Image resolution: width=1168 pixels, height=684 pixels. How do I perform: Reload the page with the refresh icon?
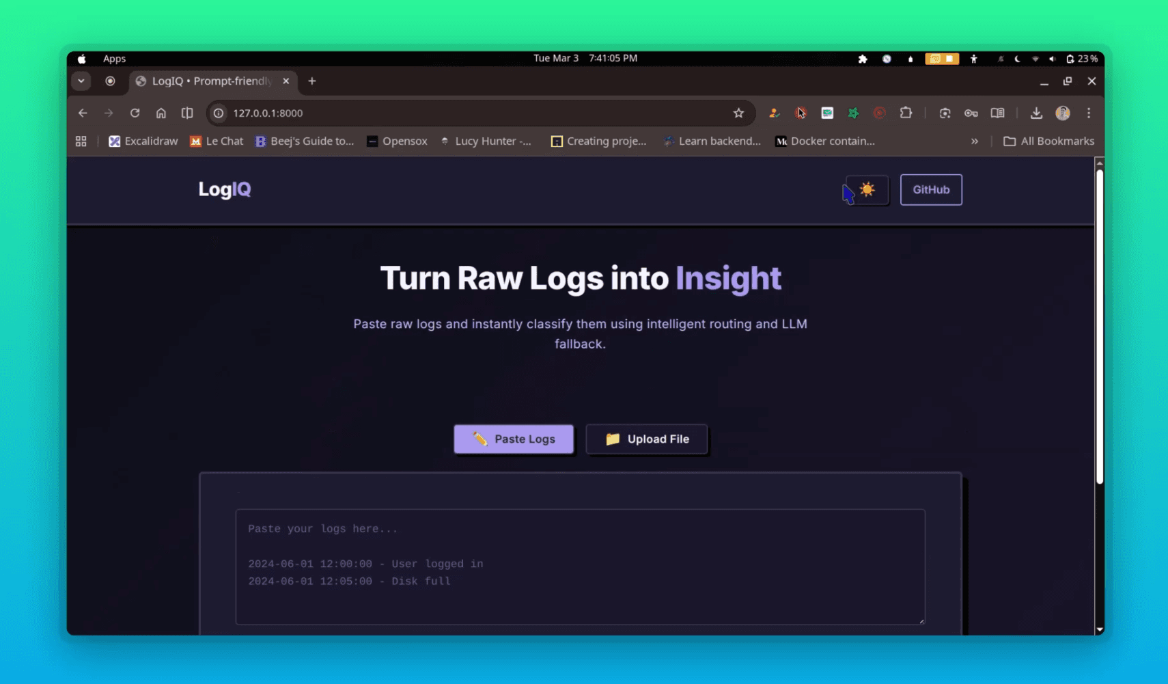(x=135, y=113)
